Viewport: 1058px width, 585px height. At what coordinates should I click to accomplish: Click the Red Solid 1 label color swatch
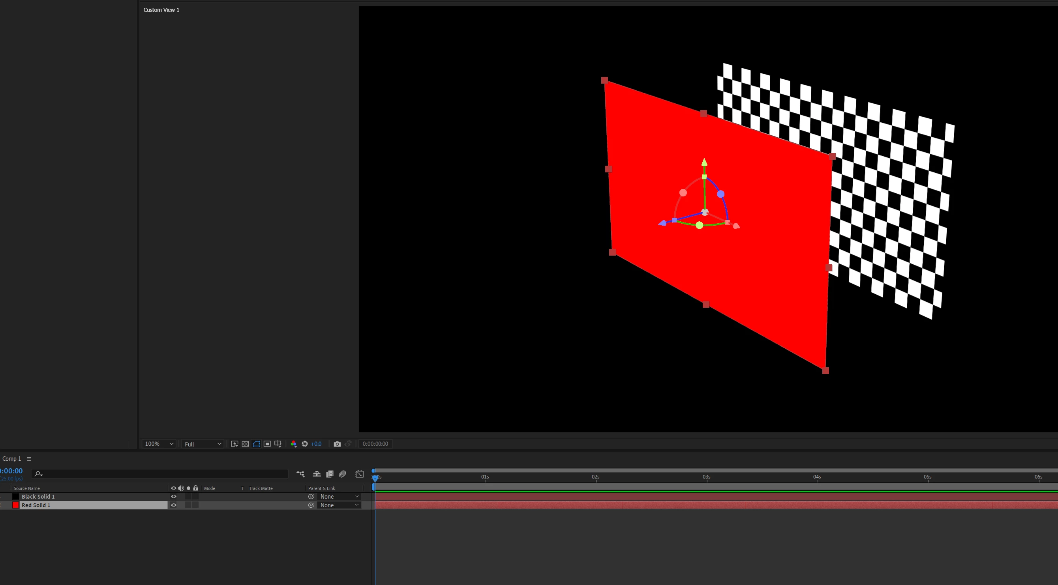tap(16, 505)
